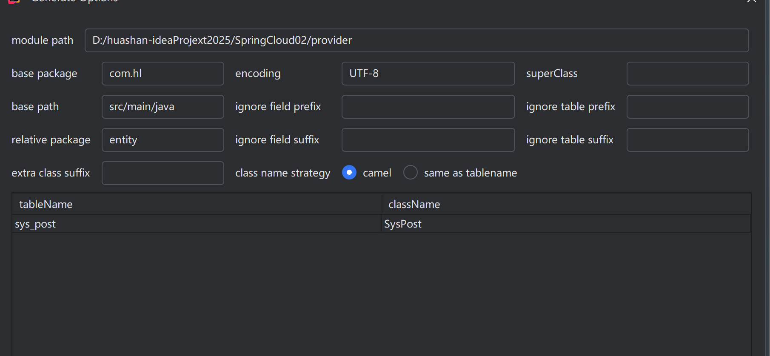Screen dimensions: 770x356
Task: Select the camel radio button
Action: pos(349,173)
